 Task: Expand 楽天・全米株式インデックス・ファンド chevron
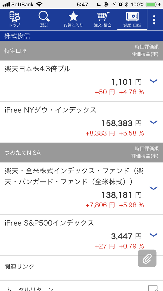click(153, 188)
